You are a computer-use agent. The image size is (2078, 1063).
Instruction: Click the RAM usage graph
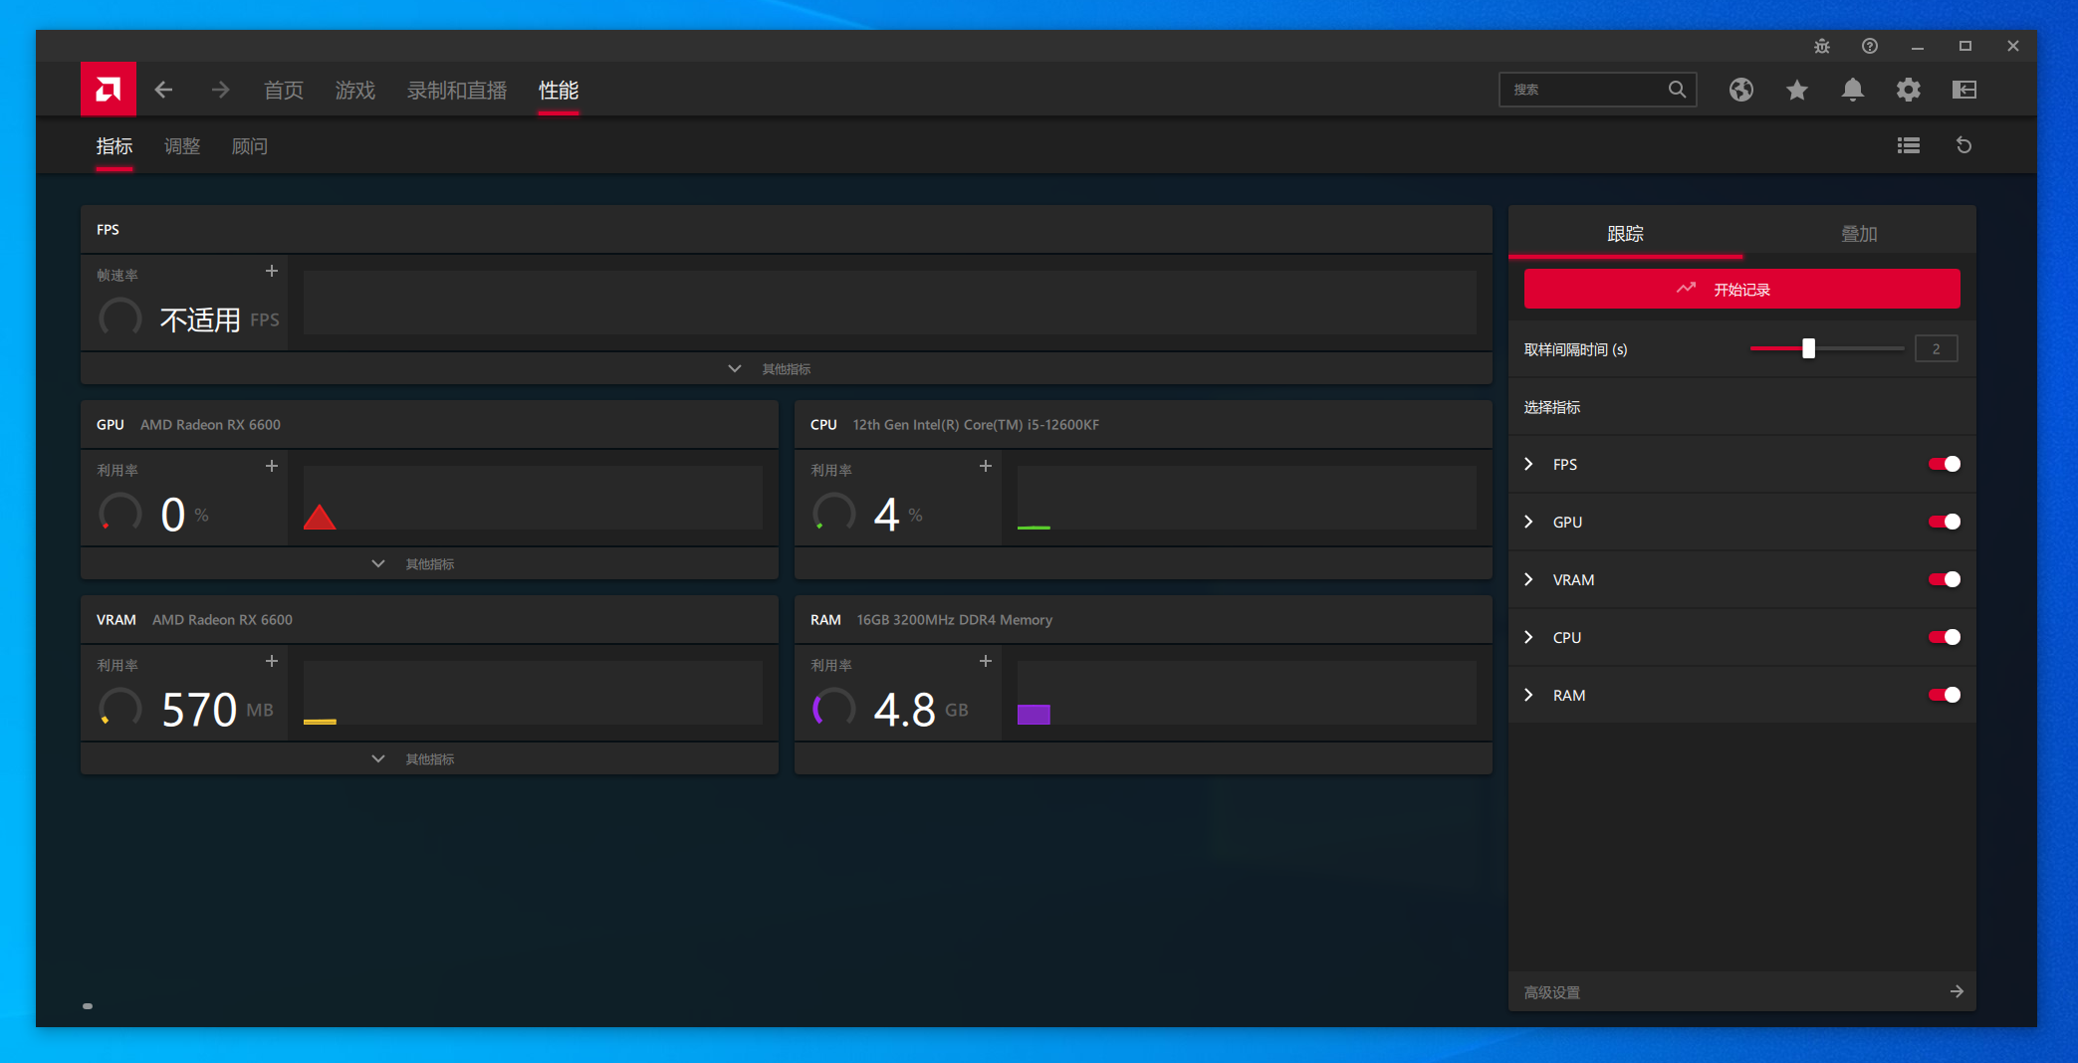[1247, 693]
